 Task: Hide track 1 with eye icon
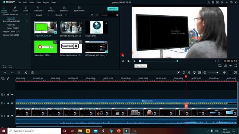tap(12, 116)
